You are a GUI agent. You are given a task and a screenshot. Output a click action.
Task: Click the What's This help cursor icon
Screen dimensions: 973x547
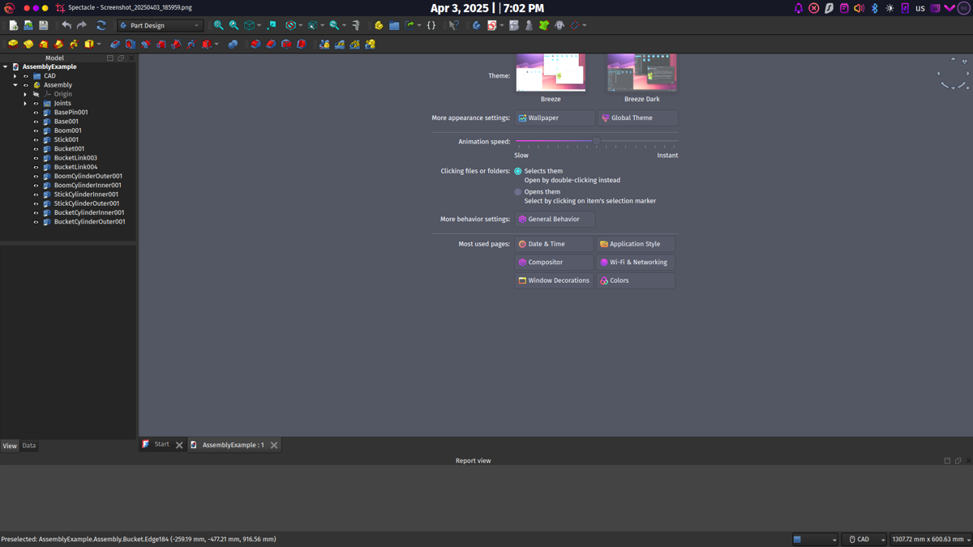(x=454, y=26)
